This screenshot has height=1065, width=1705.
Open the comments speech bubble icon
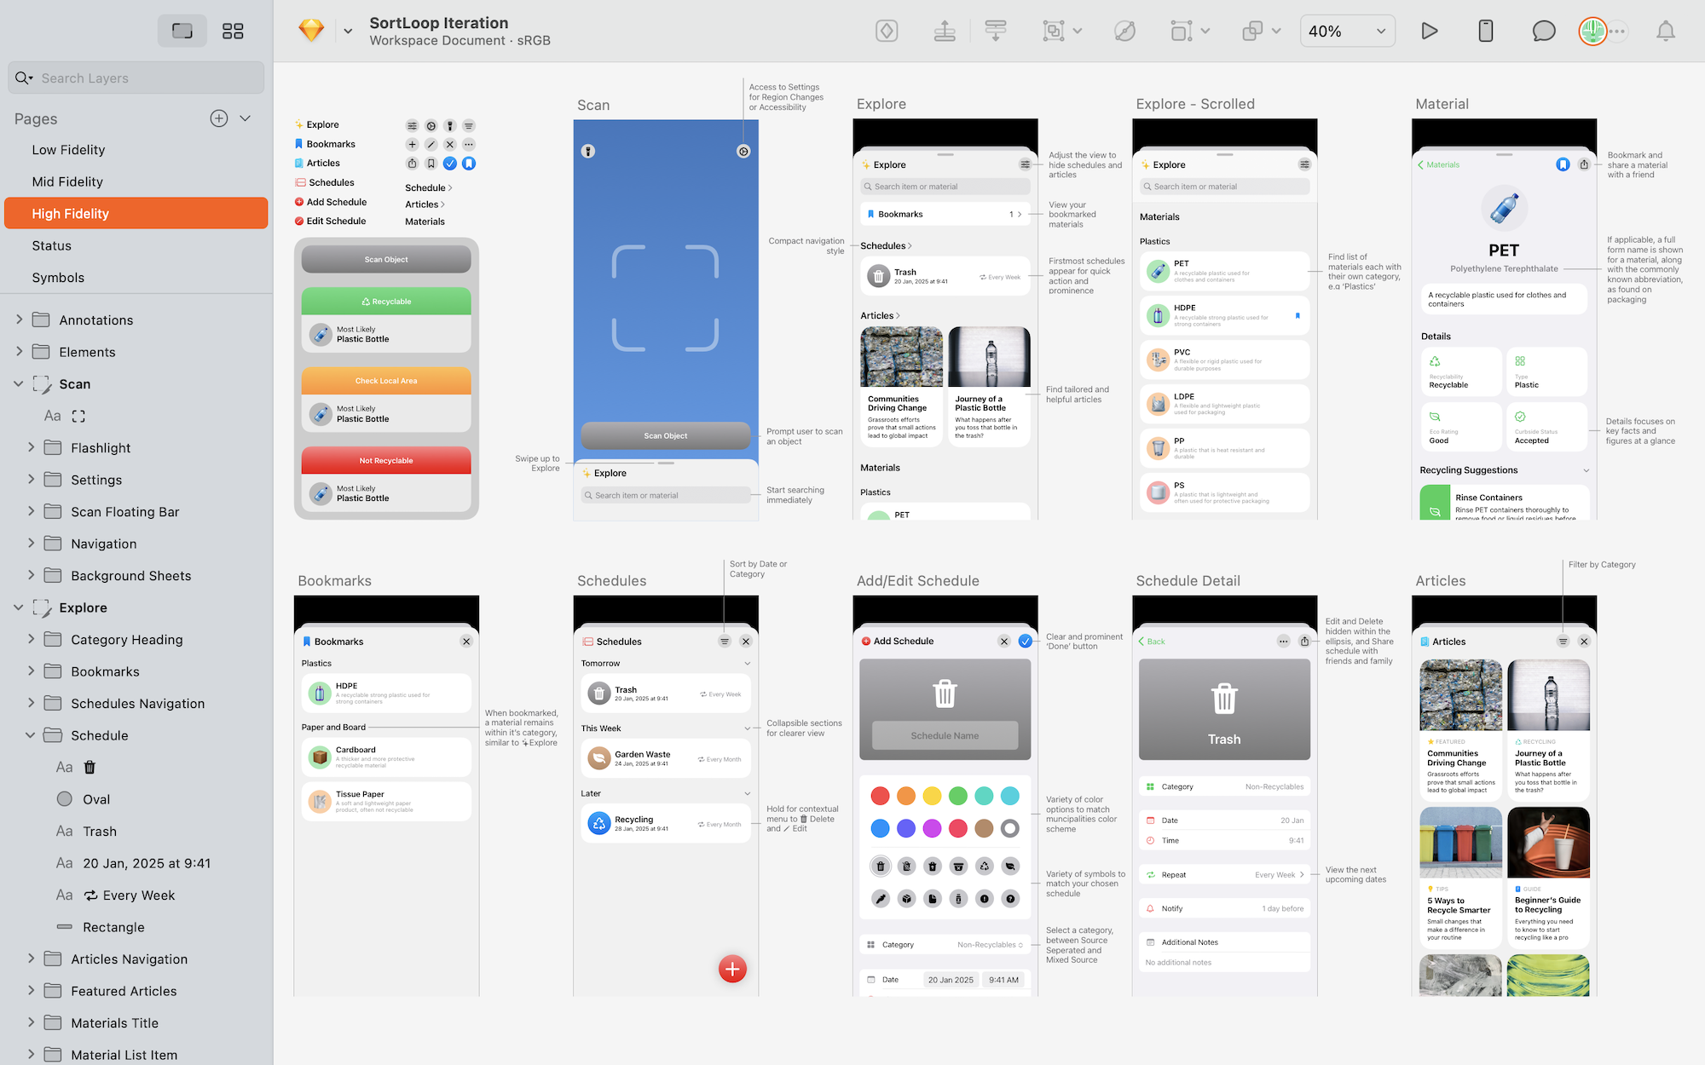click(1543, 32)
